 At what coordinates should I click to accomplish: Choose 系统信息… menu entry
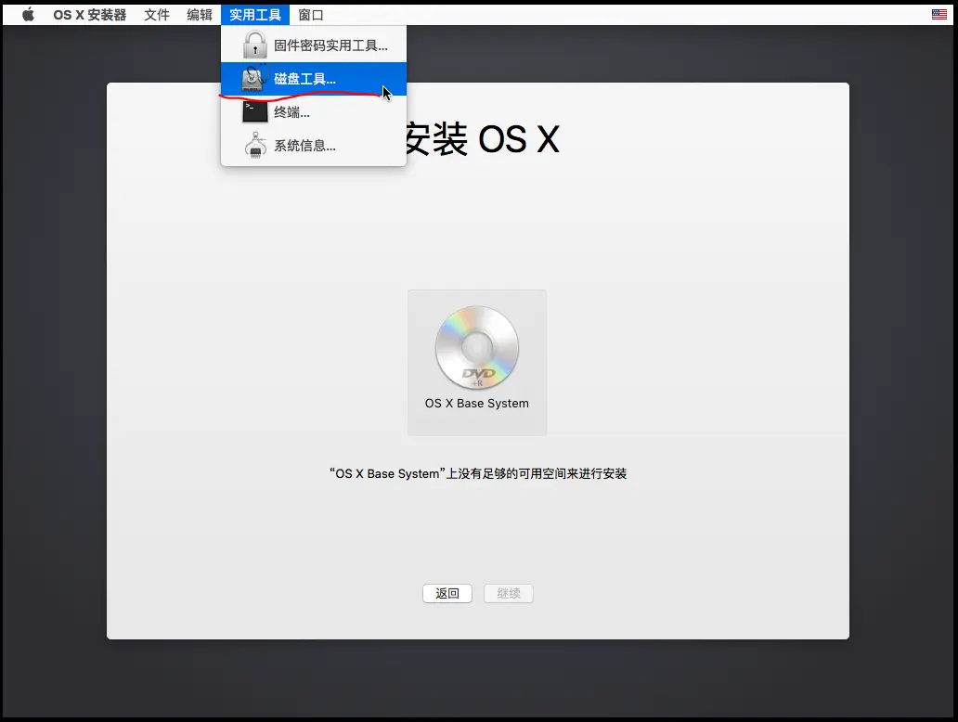click(x=314, y=146)
